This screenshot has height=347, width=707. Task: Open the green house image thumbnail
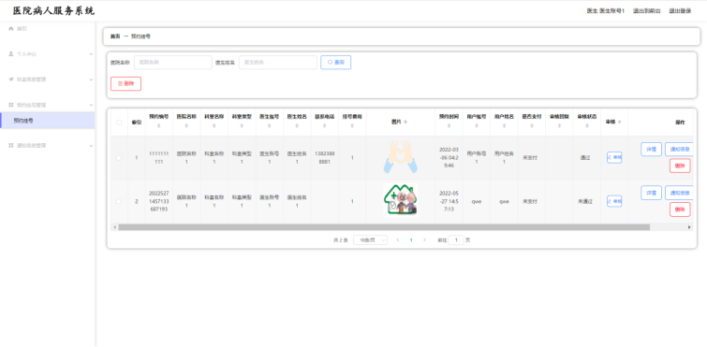pos(401,201)
